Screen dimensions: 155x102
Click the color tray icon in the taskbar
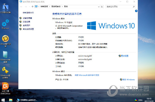coord(136,100)
